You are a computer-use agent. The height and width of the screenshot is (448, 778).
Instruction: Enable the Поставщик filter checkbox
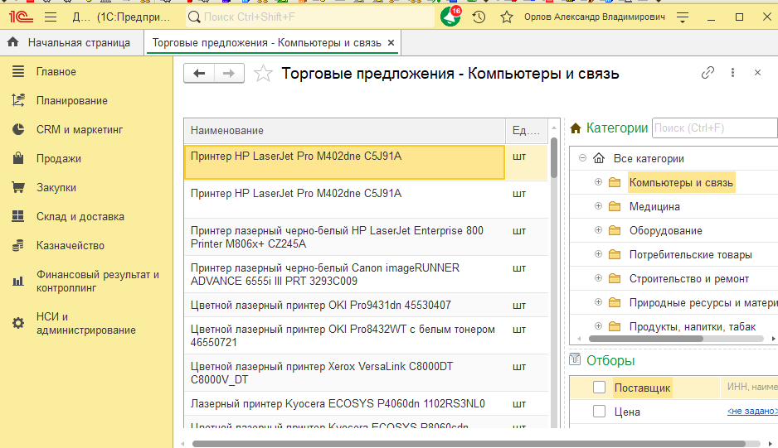[x=599, y=387]
